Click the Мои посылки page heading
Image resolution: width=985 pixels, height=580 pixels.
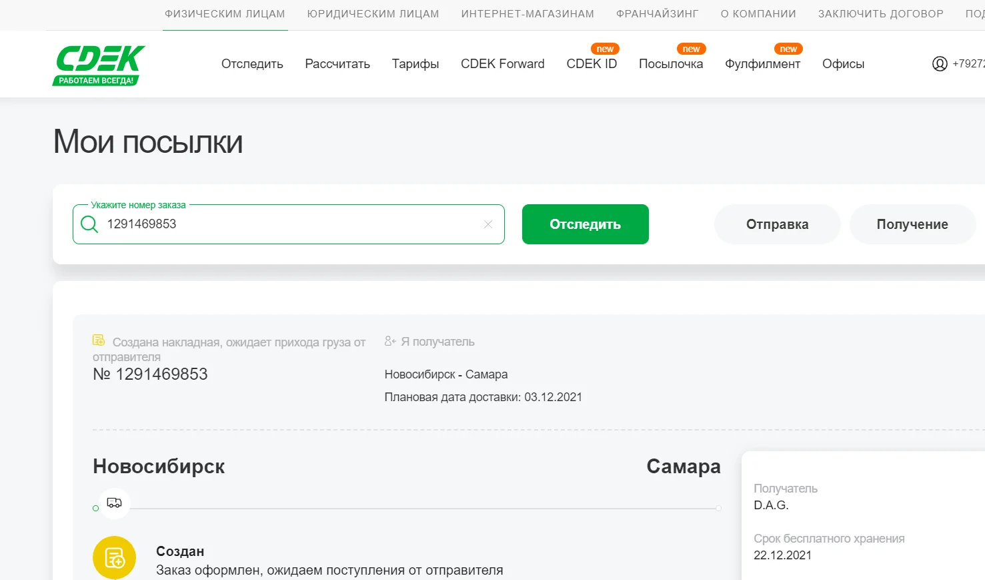pos(148,141)
